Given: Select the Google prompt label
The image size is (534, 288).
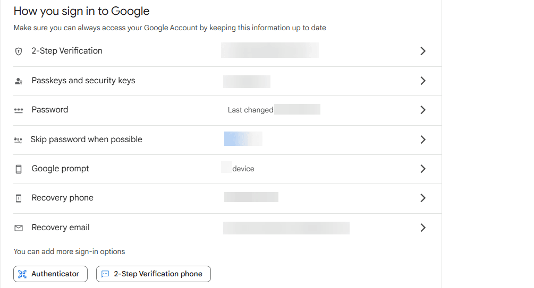Looking at the screenshot, I should pyautogui.click(x=60, y=169).
